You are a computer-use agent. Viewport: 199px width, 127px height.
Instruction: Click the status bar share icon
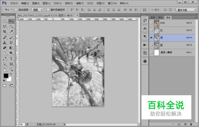coord(27,125)
